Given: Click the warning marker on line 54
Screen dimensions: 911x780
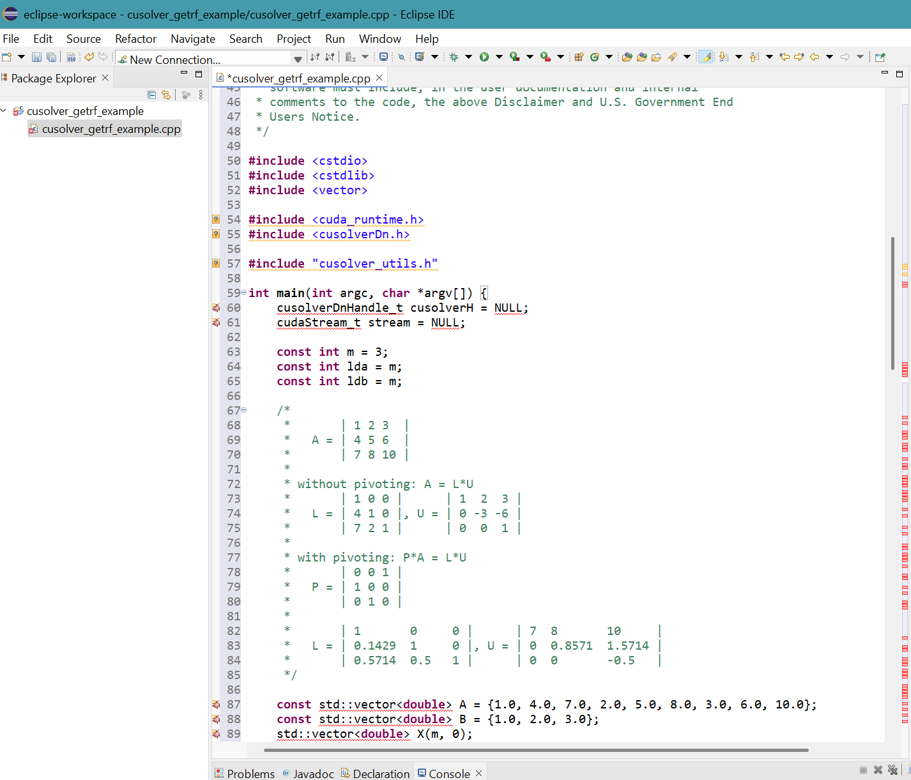Looking at the screenshot, I should (x=216, y=220).
